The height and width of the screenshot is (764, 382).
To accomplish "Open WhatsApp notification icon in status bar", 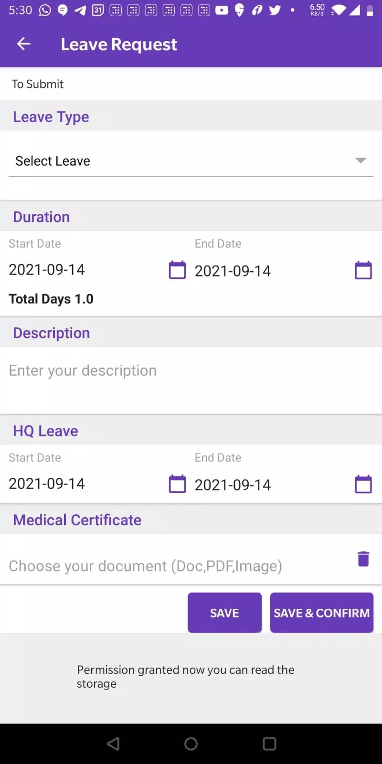I will 45,10.
